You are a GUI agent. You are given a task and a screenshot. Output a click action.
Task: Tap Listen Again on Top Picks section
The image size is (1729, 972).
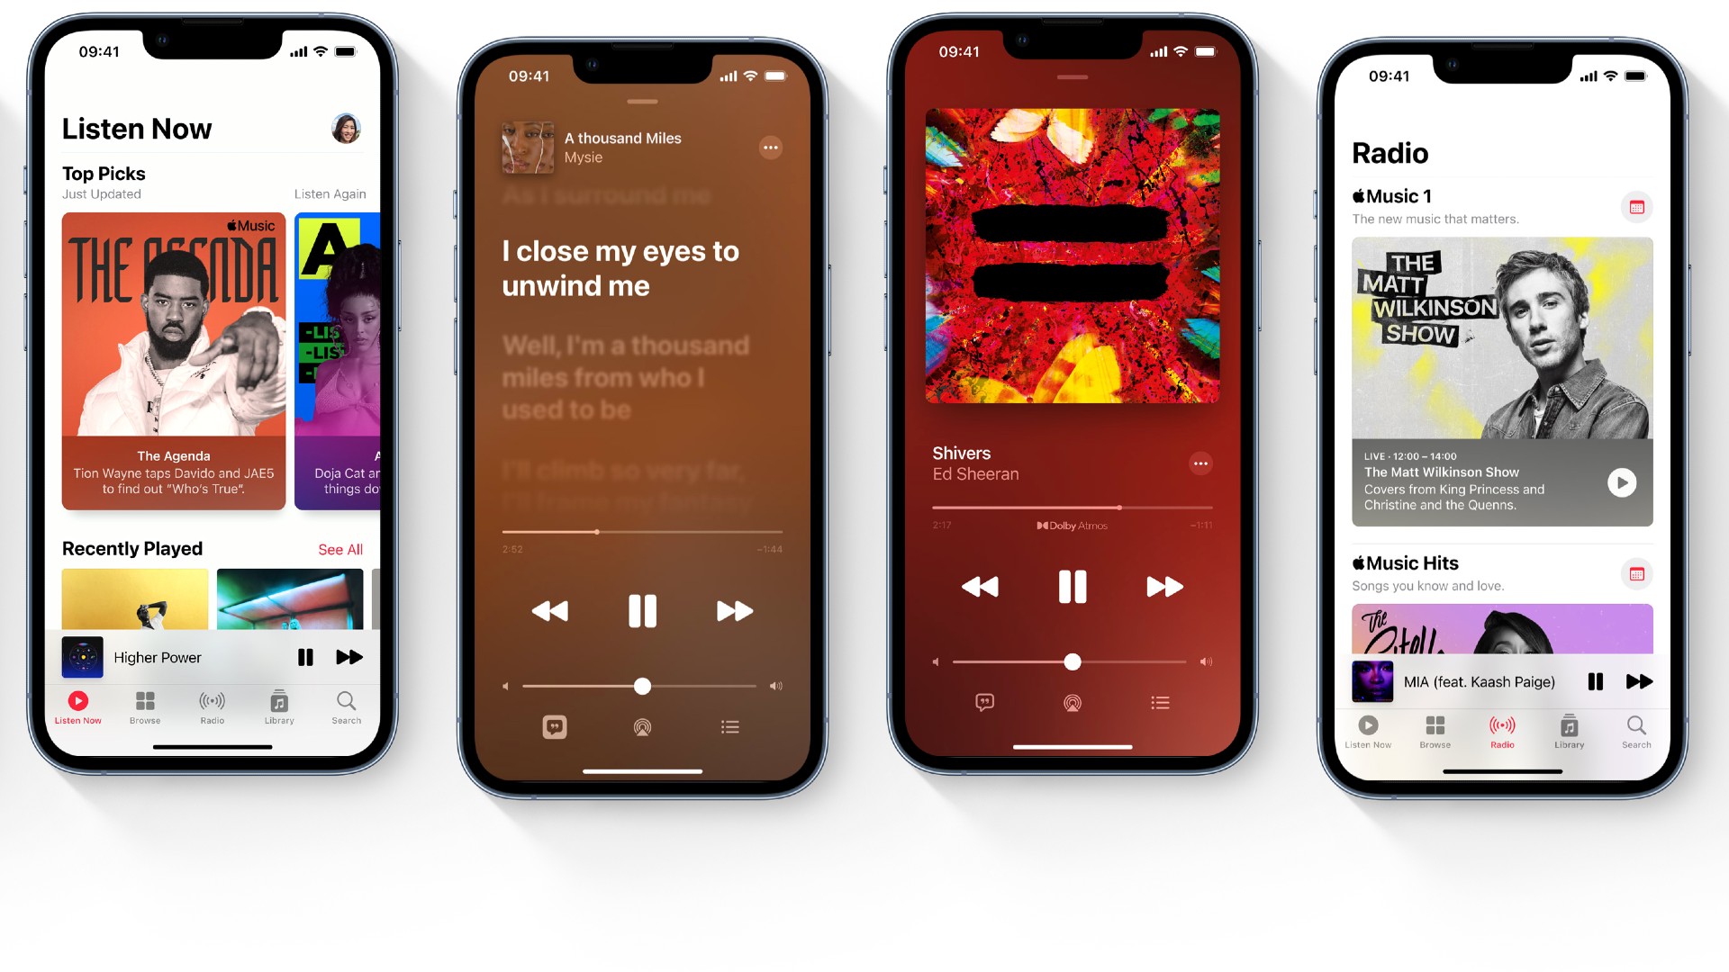point(332,193)
